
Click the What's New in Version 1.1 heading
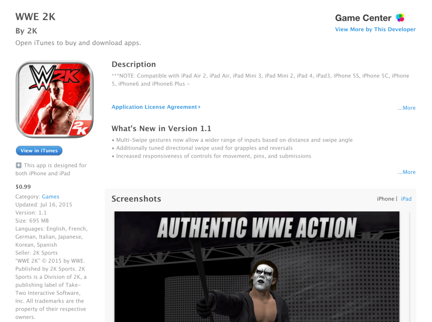click(x=162, y=129)
